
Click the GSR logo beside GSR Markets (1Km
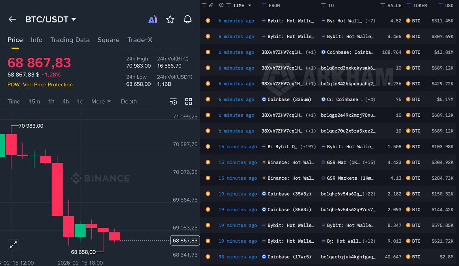323,178
